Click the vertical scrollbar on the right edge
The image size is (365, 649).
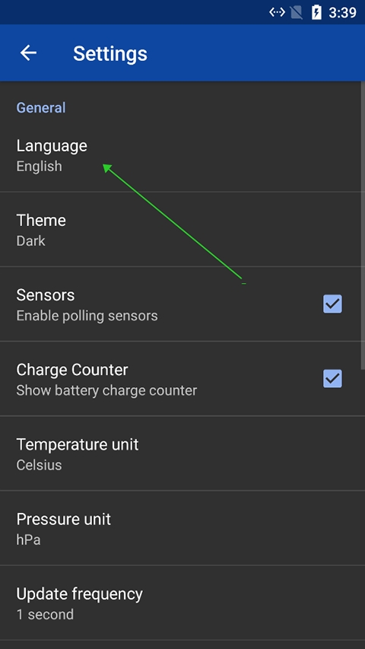click(x=363, y=225)
